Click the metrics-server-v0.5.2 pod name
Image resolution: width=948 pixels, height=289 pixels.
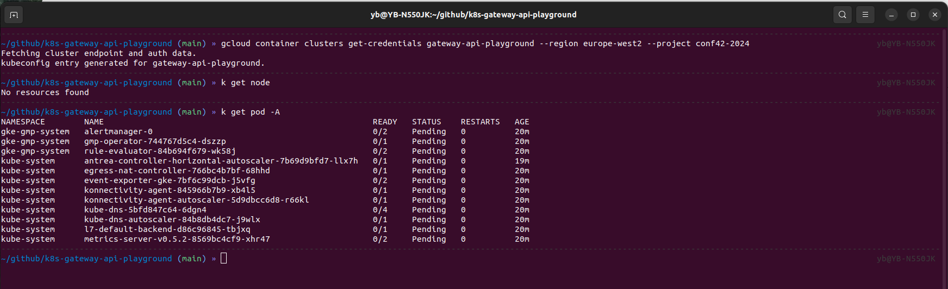click(177, 239)
